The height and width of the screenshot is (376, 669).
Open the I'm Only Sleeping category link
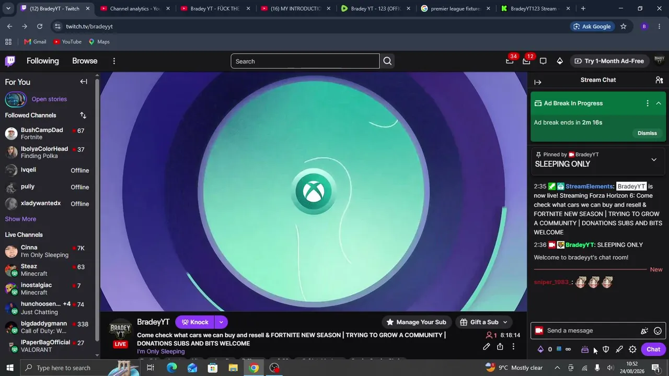161,351
